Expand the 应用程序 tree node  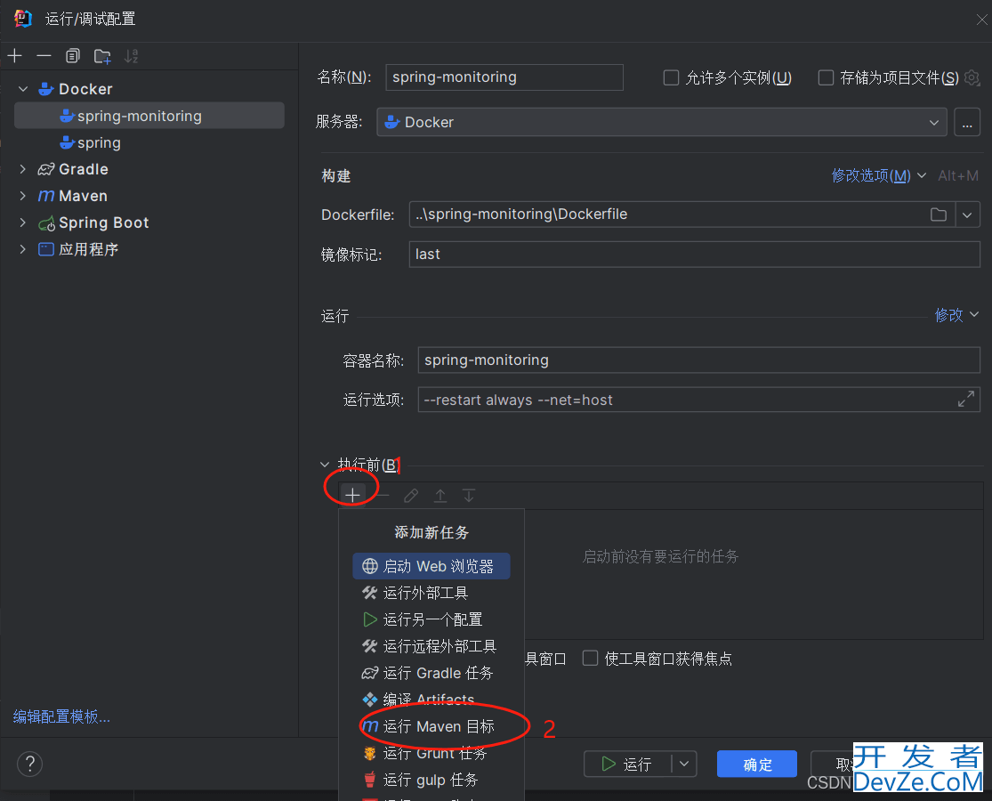coord(23,248)
